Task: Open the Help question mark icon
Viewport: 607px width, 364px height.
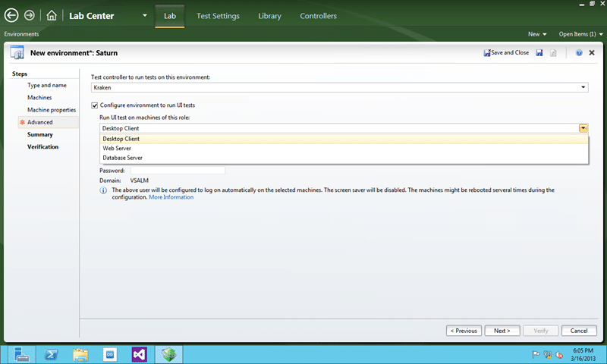Action: 579,52
